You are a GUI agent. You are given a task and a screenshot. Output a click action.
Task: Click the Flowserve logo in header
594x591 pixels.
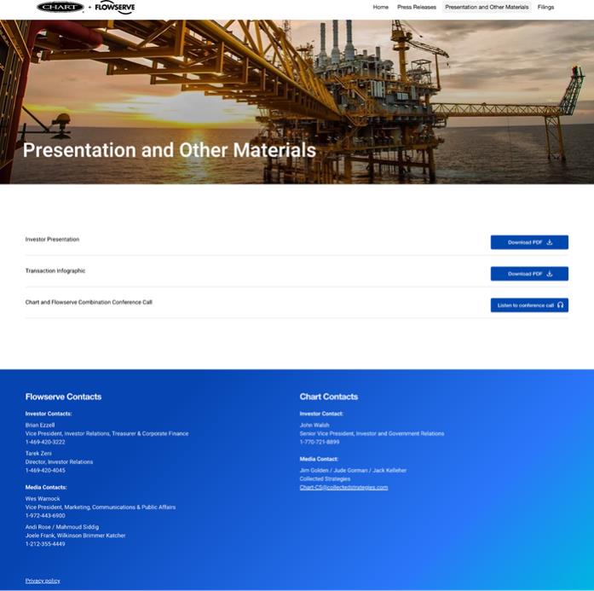coord(115,7)
